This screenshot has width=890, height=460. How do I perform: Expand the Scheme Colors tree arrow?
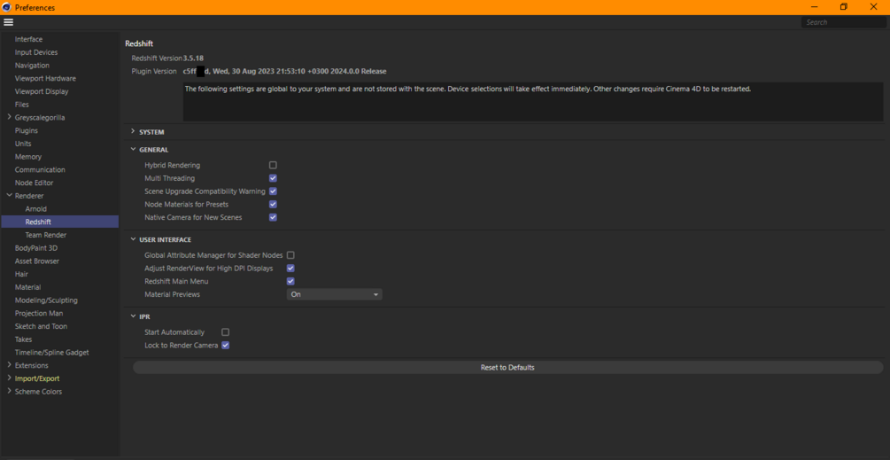click(x=9, y=391)
